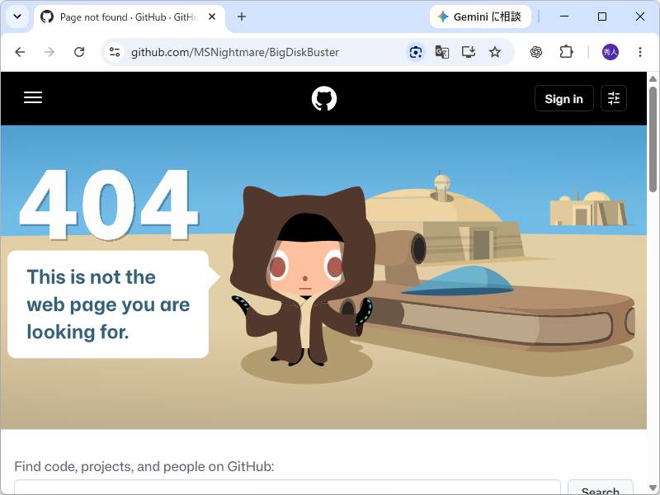Select the Page not found GitHub tab
660x495 pixels.
pos(130,17)
